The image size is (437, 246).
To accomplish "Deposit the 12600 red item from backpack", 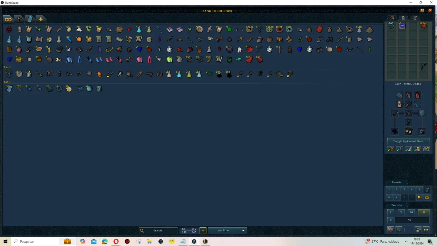I will click(424, 26).
